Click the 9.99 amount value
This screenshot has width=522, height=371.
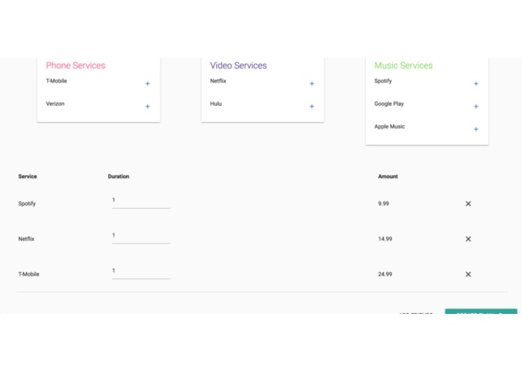tap(384, 204)
